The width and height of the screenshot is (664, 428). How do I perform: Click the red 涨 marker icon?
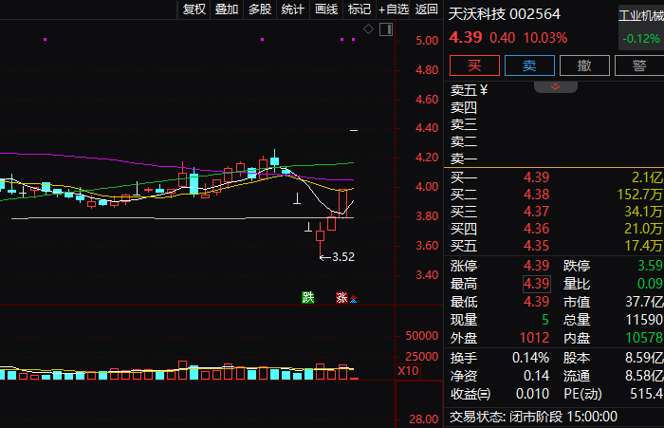[341, 297]
